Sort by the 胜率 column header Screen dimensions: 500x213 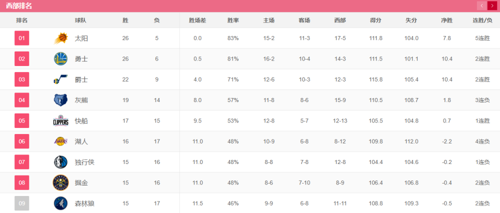tap(233, 20)
